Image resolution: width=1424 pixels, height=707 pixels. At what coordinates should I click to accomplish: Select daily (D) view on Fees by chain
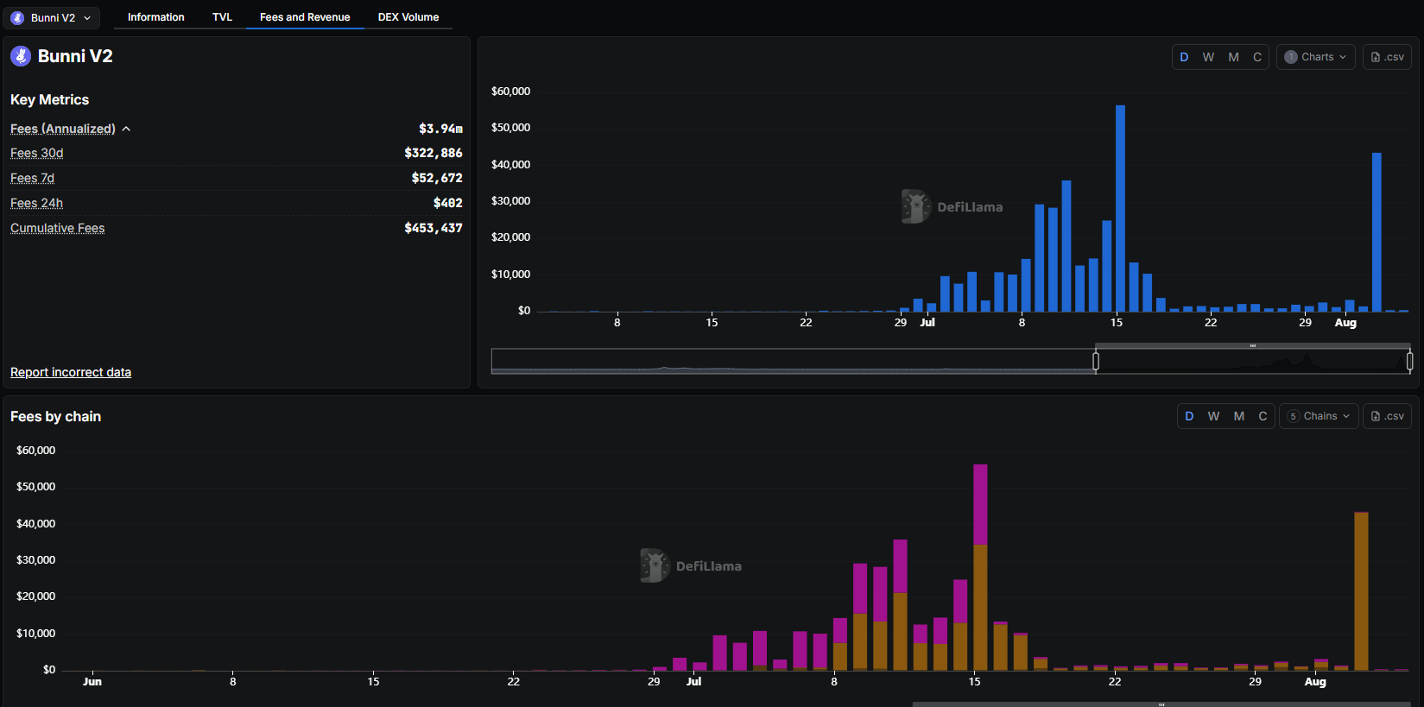pos(1189,416)
